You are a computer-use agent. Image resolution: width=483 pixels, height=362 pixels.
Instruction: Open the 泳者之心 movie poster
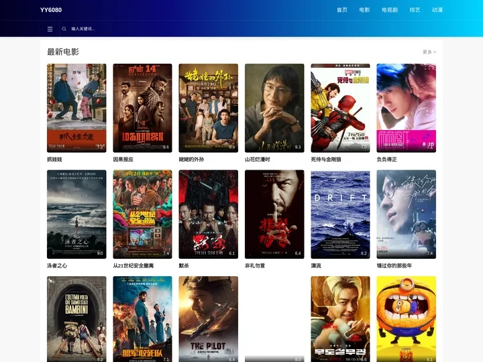76,215
